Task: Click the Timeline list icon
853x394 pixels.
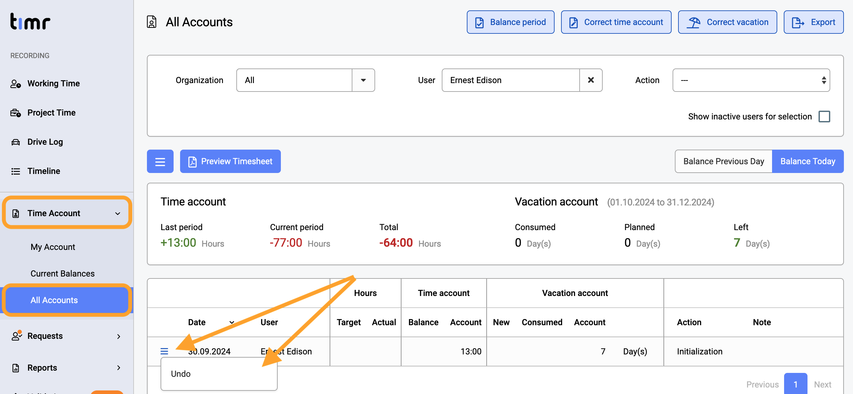Action: tap(16, 171)
